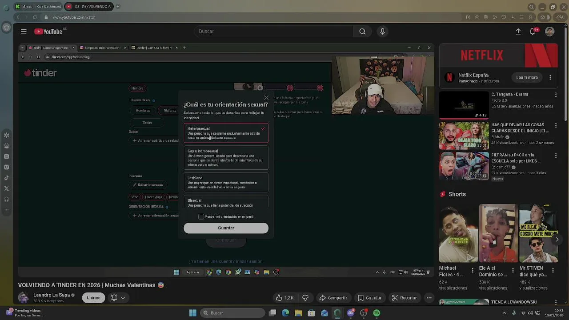The height and width of the screenshot is (320, 569).
Task: Click 'Editar intereses' in Tinder profile
Action: 148,185
